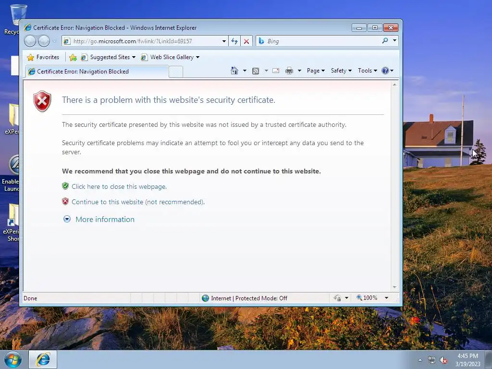Click the Read Mail icon
Screen dimensions: 492x369
[x=276, y=71]
